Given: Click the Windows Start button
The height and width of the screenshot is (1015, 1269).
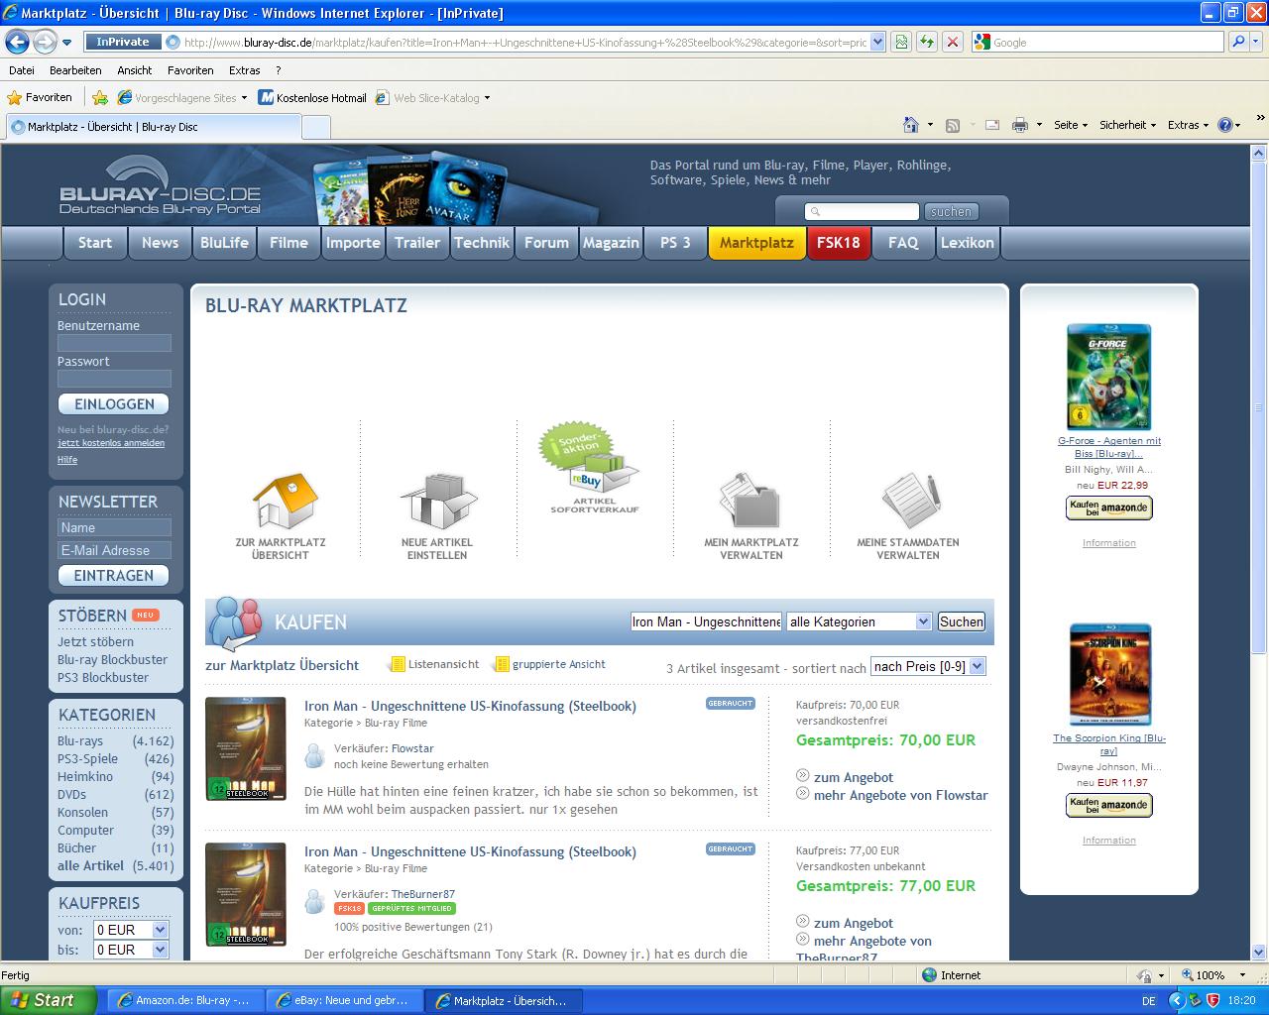Looking at the screenshot, I should (x=48, y=1000).
